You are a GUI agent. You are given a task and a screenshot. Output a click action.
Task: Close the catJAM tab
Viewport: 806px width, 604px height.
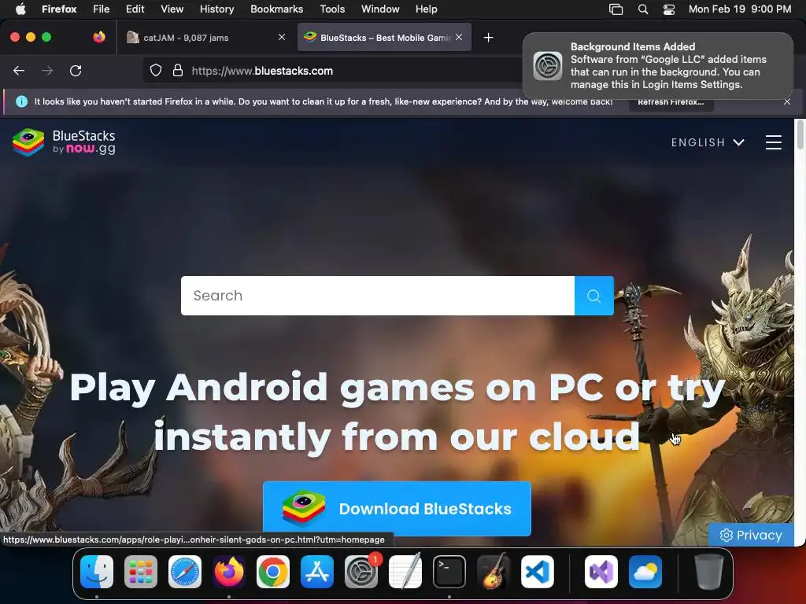(282, 37)
